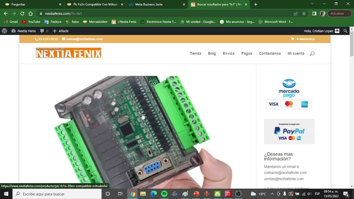This screenshot has width=354, height=199.
Task: Open the admin bar comments bubble
Action: pos(44,31)
